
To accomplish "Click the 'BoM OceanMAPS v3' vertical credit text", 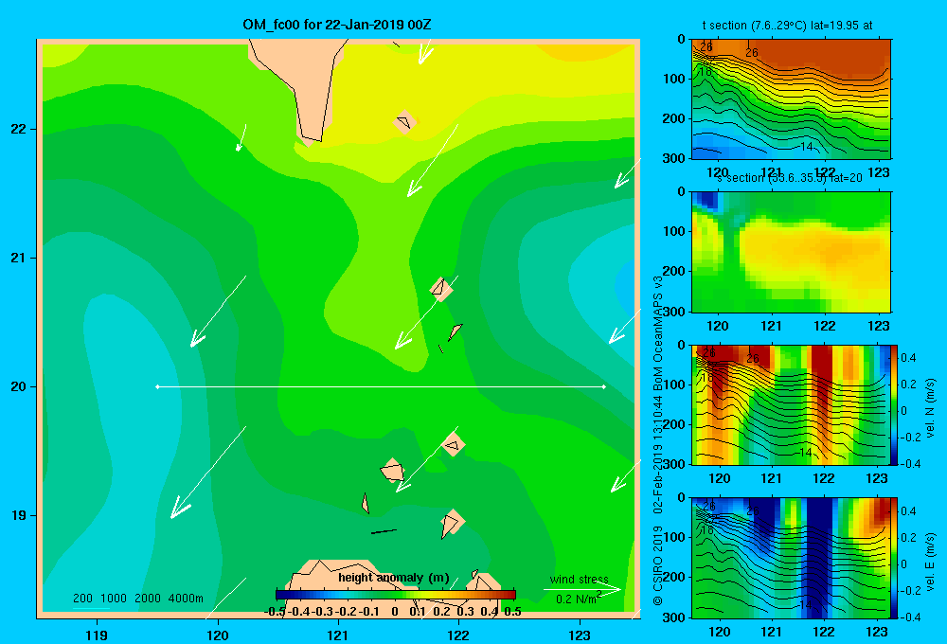I will coord(658,332).
